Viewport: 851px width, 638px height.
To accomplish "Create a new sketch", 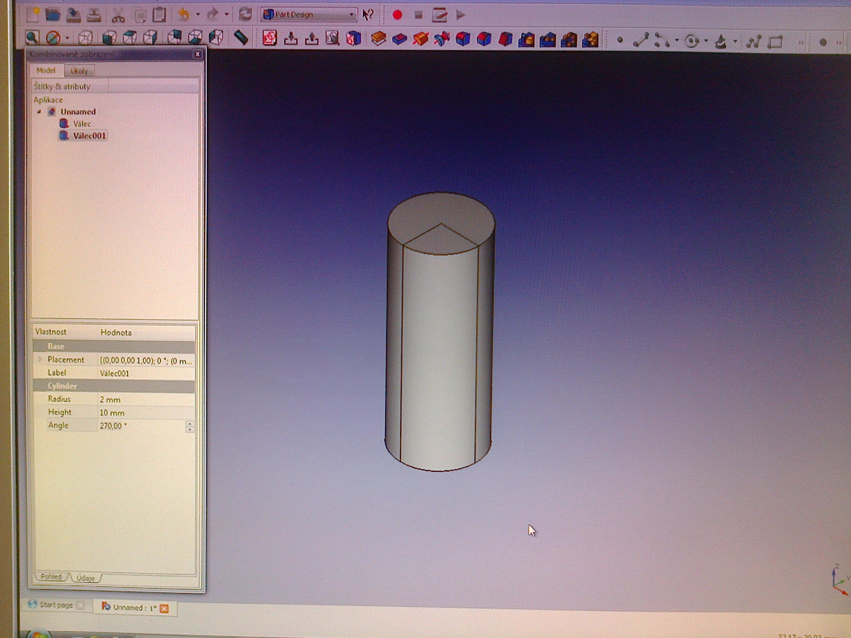I will (x=269, y=39).
